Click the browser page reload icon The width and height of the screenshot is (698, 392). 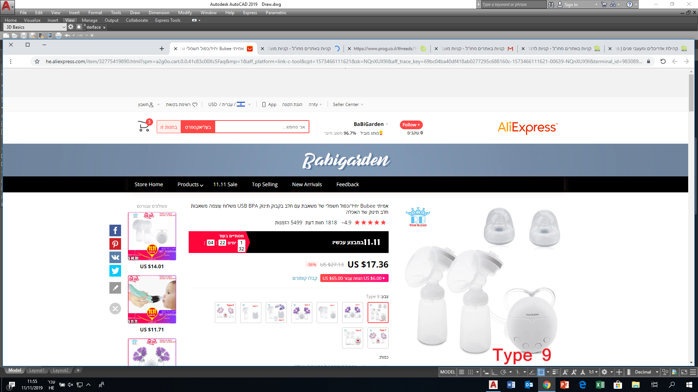pos(663,61)
